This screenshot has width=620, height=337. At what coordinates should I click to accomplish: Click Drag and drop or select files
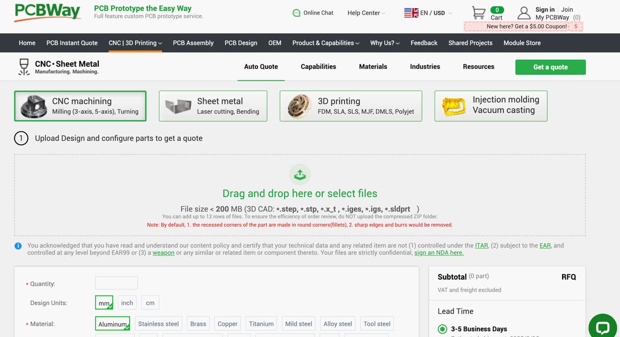300,193
